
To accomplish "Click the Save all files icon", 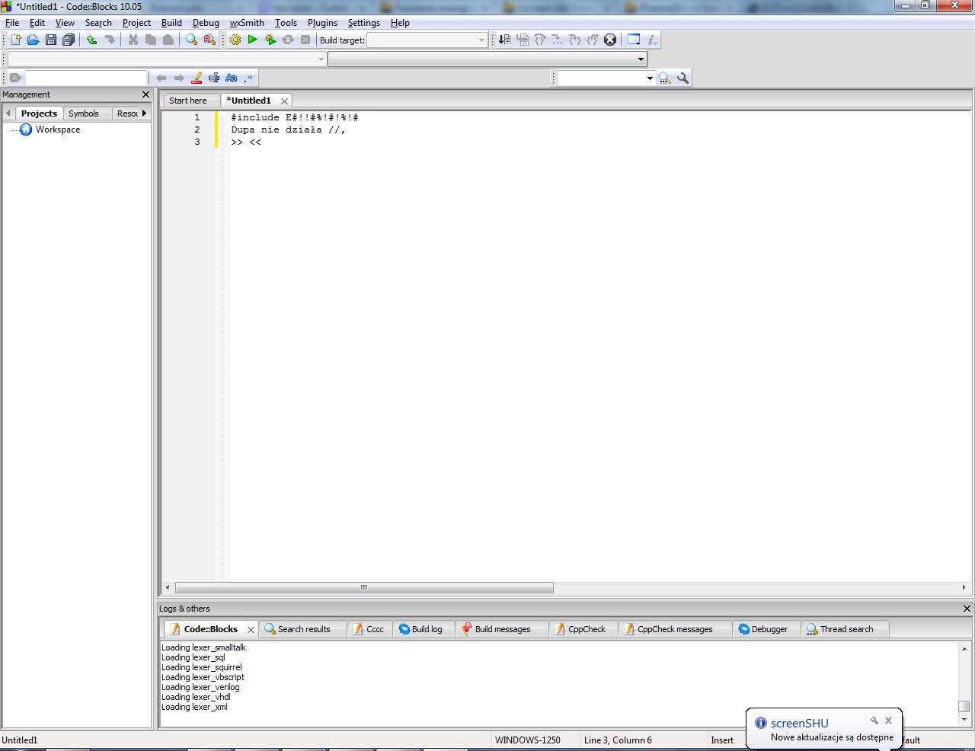I will [69, 40].
